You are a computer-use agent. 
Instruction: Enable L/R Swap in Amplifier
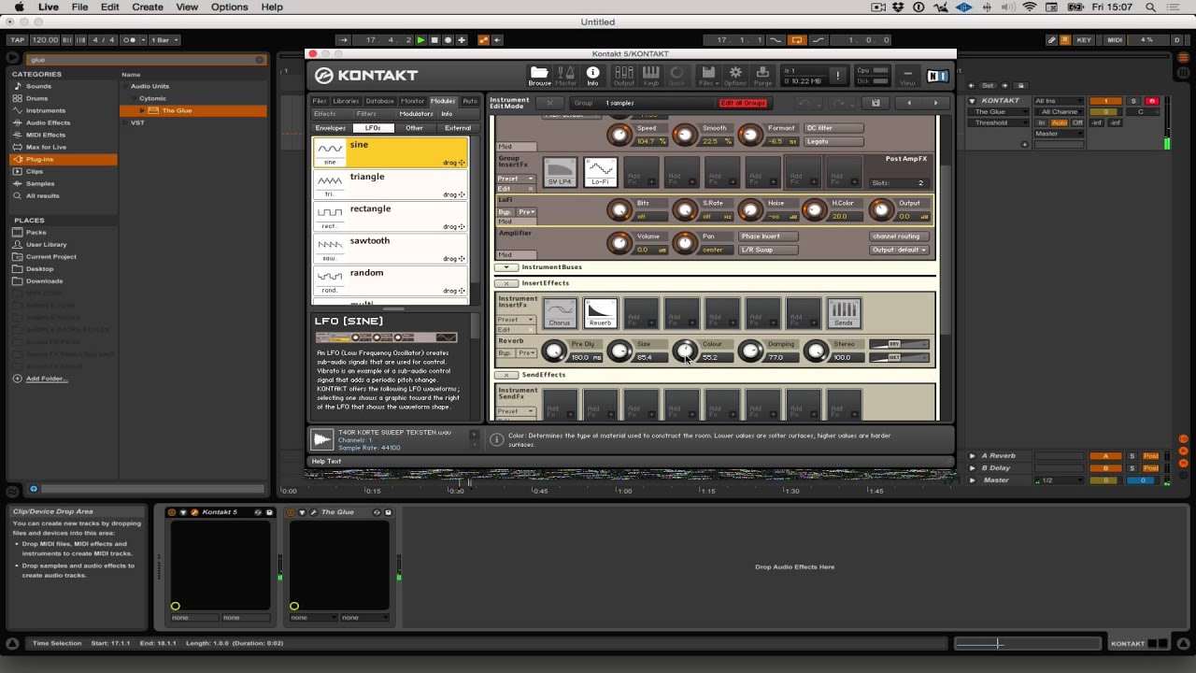pyautogui.click(x=768, y=250)
